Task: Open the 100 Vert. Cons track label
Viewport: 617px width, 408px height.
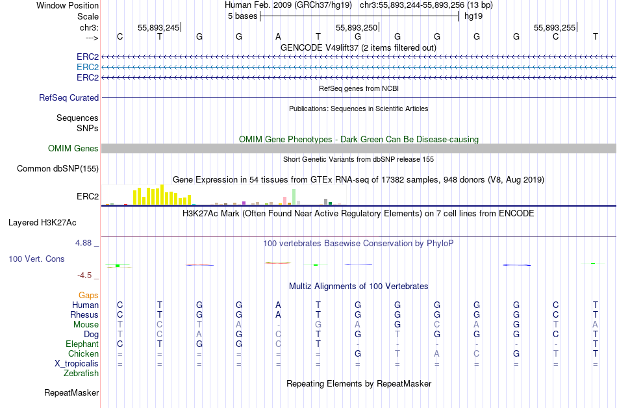Action: tap(36, 259)
